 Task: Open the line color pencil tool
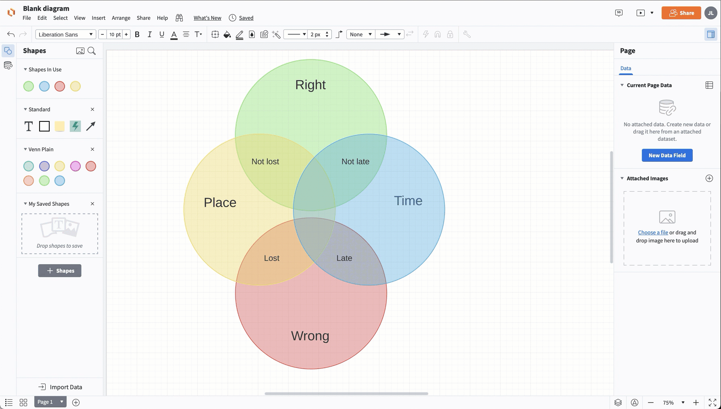click(x=240, y=34)
